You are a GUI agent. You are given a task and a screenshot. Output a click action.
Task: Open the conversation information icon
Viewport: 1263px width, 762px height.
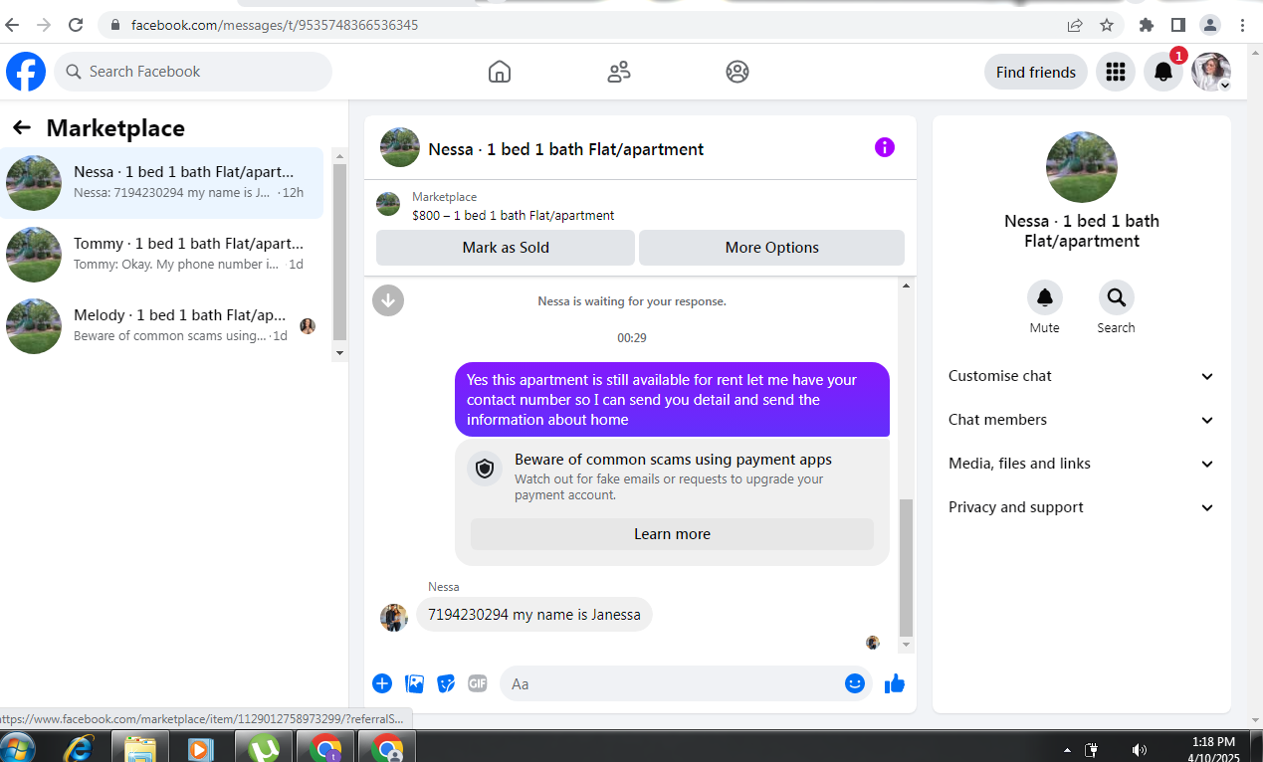coord(885,147)
